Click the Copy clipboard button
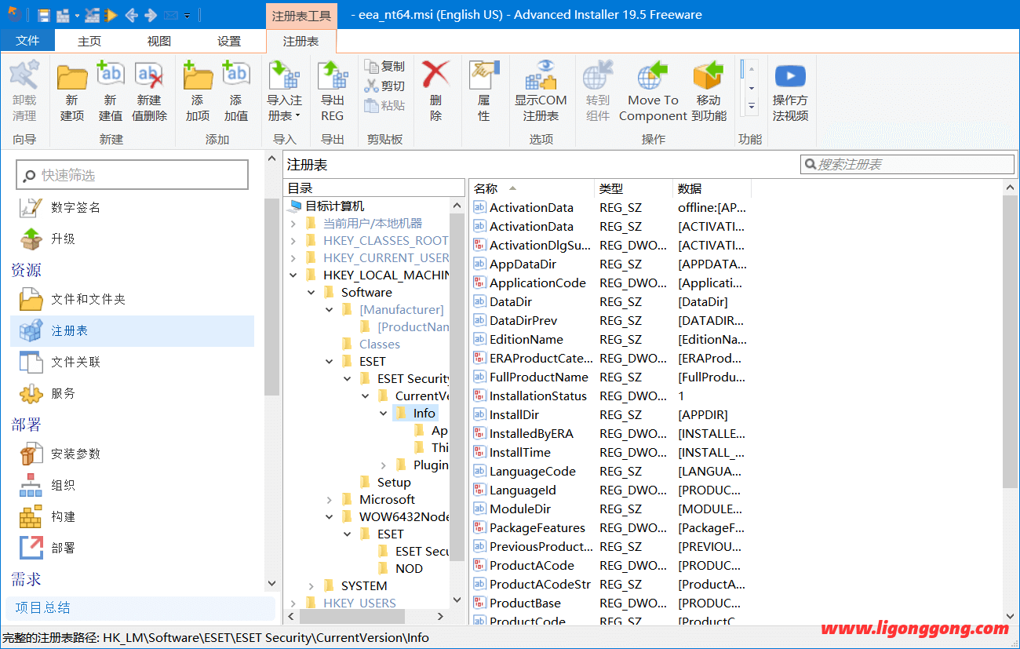This screenshot has height=649, width=1020. pyautogui.click(x=385, y=67)
